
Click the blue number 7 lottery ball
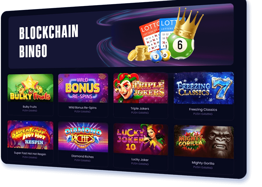(x=156, y=57)
